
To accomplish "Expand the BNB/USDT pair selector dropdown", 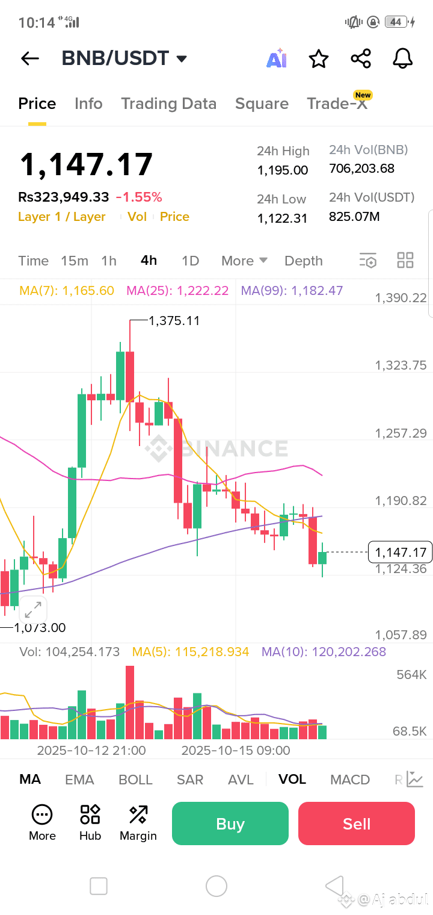I will (x=182, y=59).
